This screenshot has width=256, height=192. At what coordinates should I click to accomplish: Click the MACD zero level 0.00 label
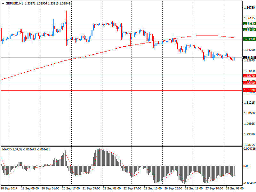[x=246, y=166]
